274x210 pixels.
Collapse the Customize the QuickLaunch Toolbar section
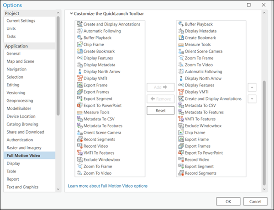(71, 14)
